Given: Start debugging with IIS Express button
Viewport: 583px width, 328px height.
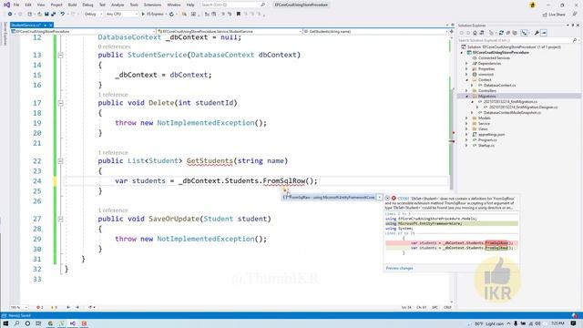Looking at the screenshot, I should [x=153, y=15].
